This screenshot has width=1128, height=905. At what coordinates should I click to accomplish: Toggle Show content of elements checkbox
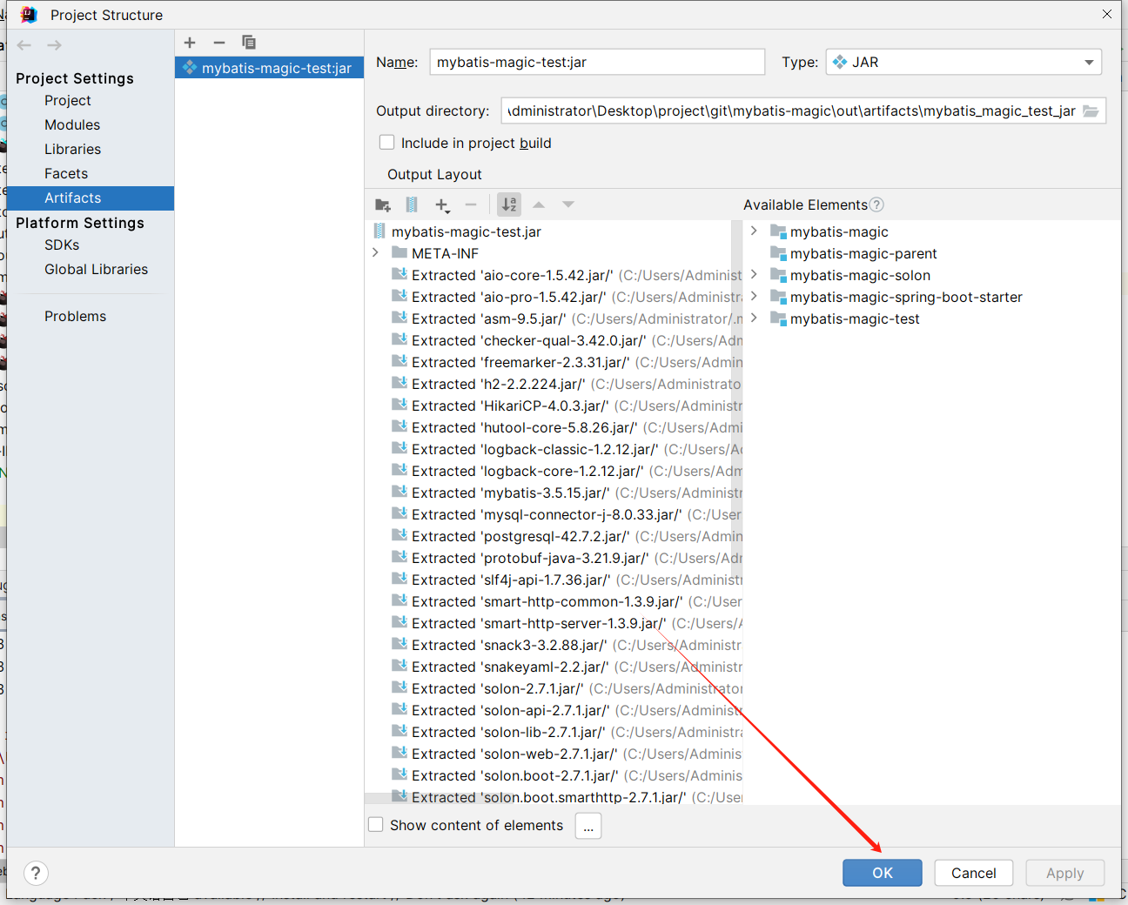click(376, 825)
